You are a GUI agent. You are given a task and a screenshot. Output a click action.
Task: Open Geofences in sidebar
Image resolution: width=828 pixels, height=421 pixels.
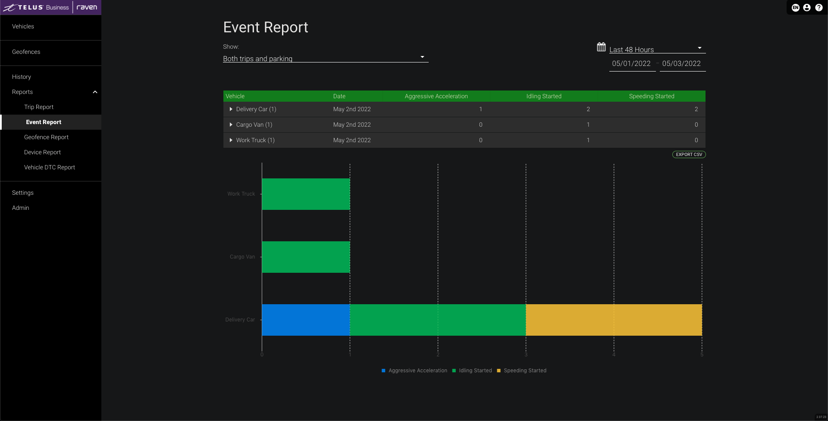26,52
